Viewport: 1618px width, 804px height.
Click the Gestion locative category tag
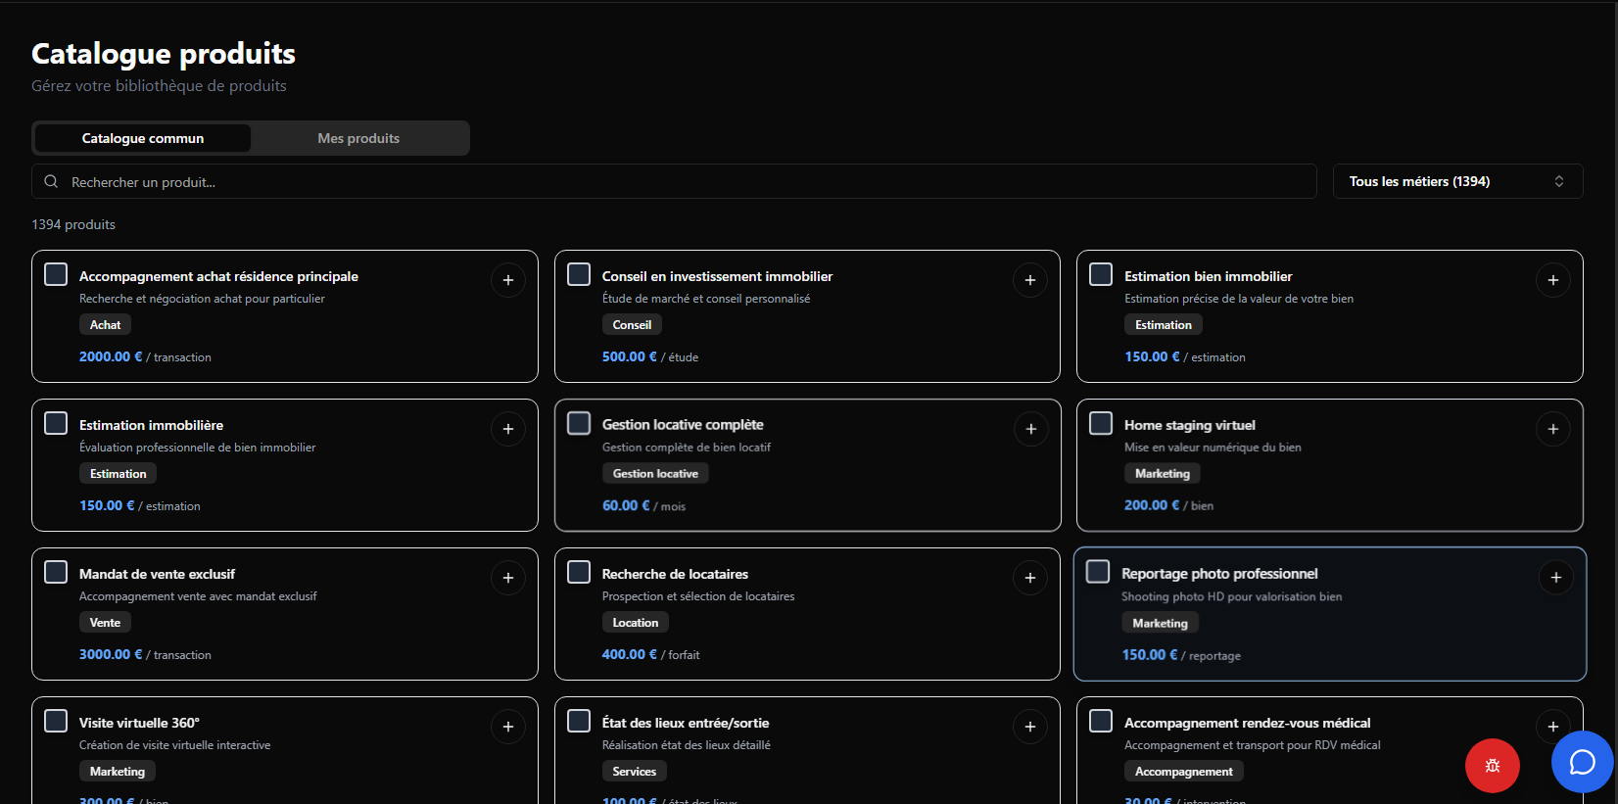pos(655,474)
